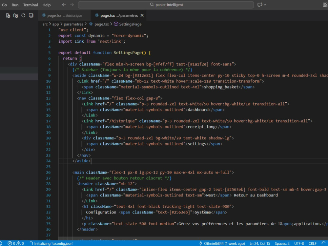The width and height of the screenshot is (328, 246).
Task: Click 'Header avec bouton retour discret' comment
Action: 124,178
